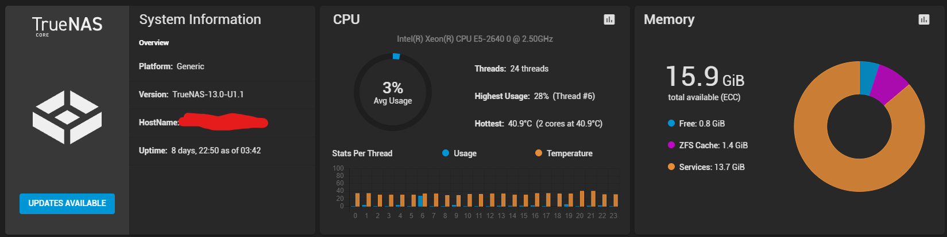Image resolution: width=947 pixels, height=237 pixels.
Task: Click the redacted HostName value
Action: tap(223, 121)
